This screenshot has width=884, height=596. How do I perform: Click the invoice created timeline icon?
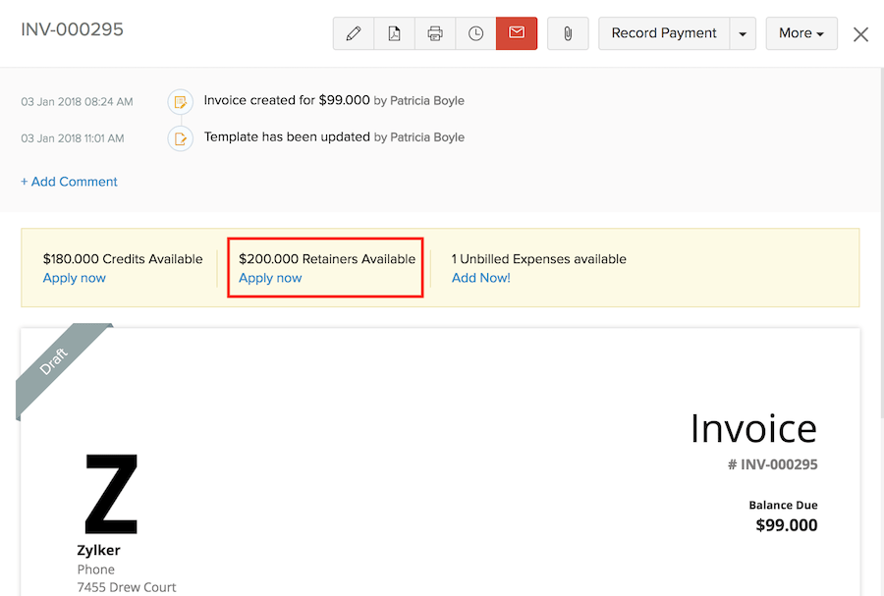click(180, 101)
